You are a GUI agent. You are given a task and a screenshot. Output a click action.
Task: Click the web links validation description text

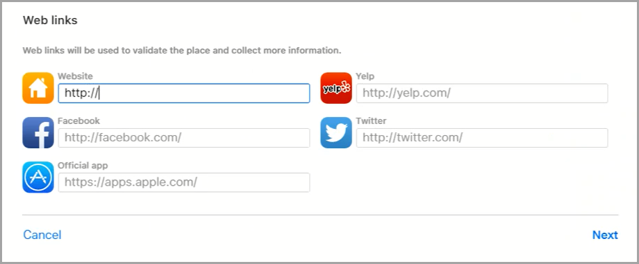click(x=182, y=51)
